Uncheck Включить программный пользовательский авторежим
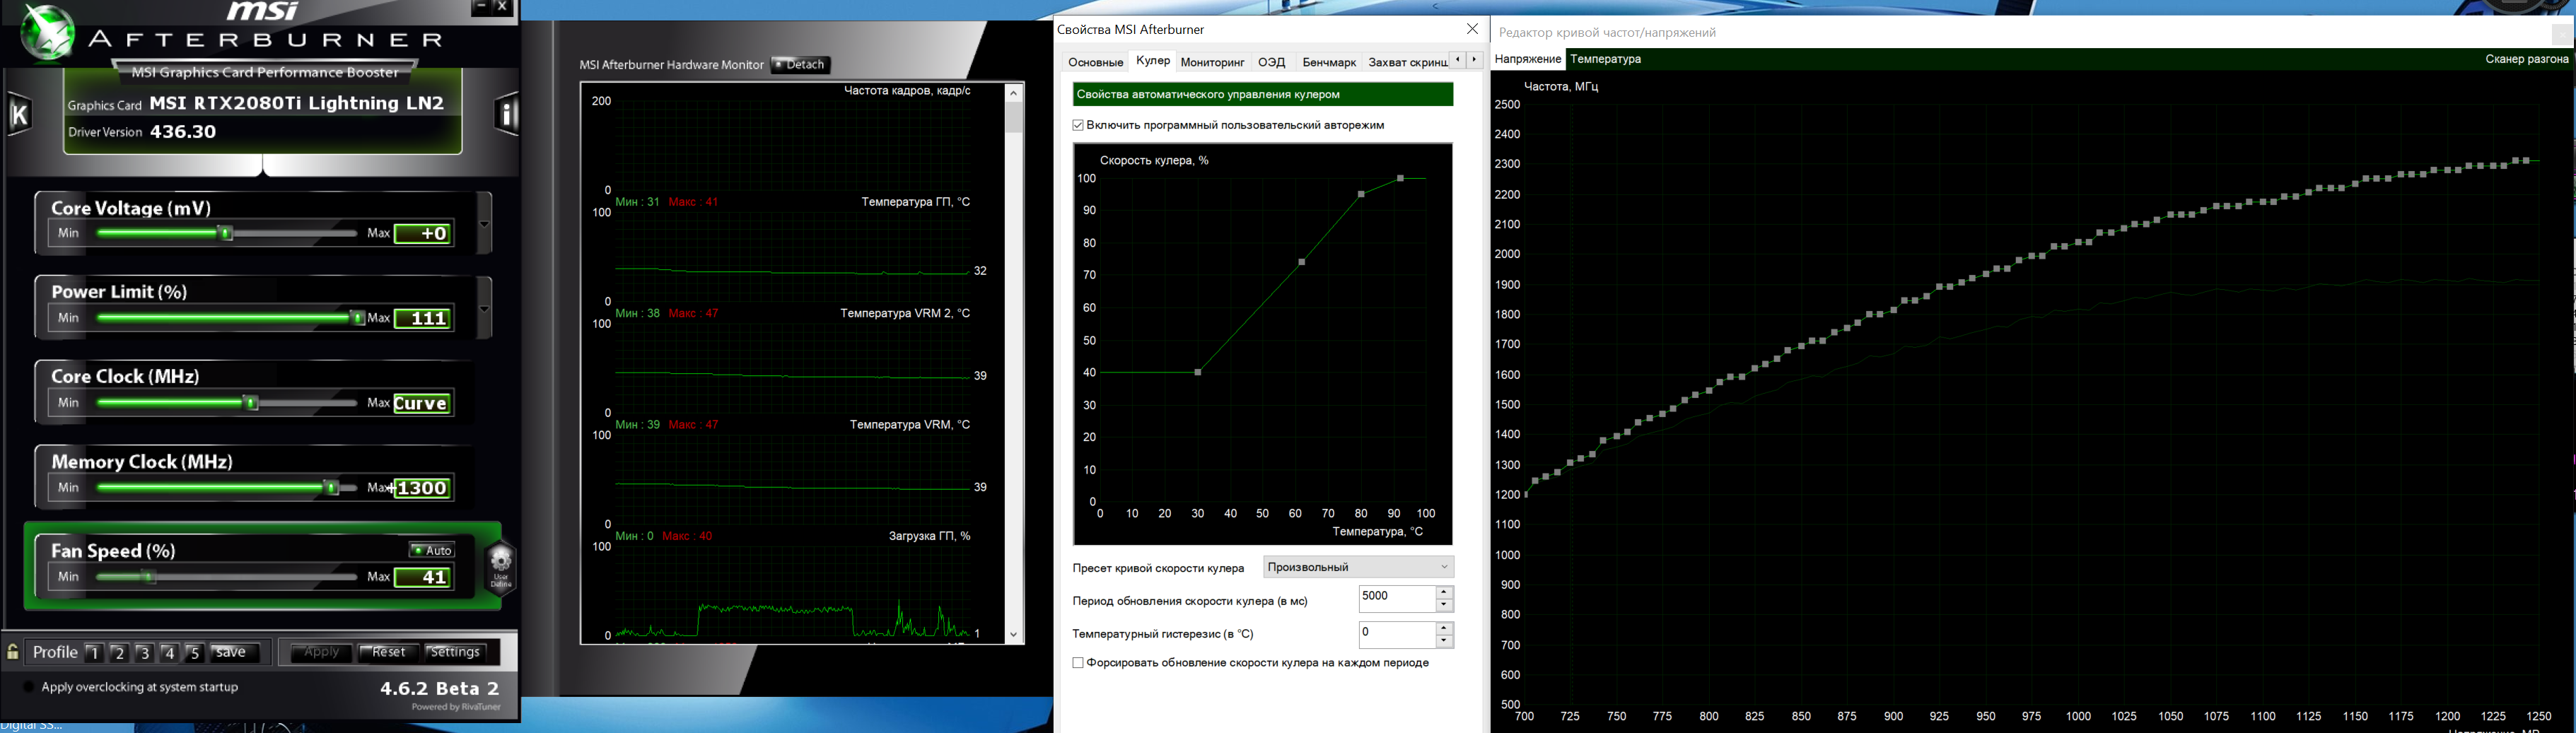2576x733 pixels. pyautogui.click(x=1078, y=125)
